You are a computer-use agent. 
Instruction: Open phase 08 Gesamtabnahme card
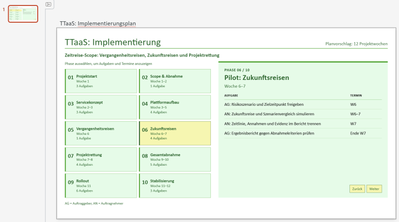175,159
